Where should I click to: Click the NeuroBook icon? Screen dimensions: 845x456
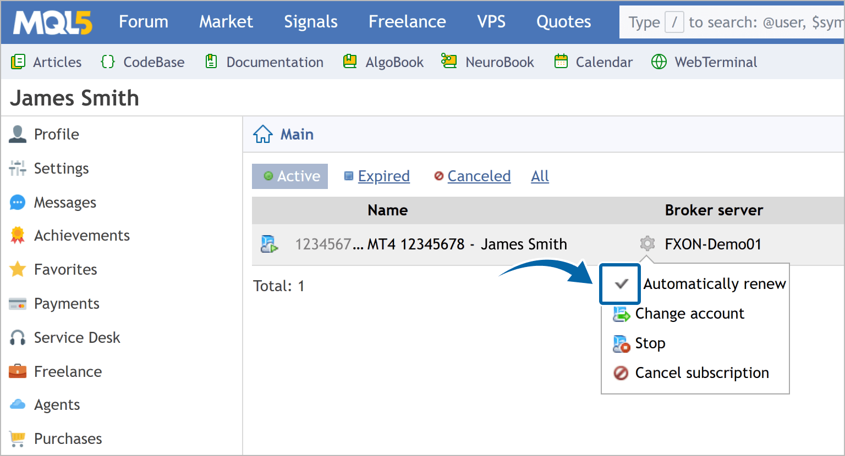click(449, 61)
